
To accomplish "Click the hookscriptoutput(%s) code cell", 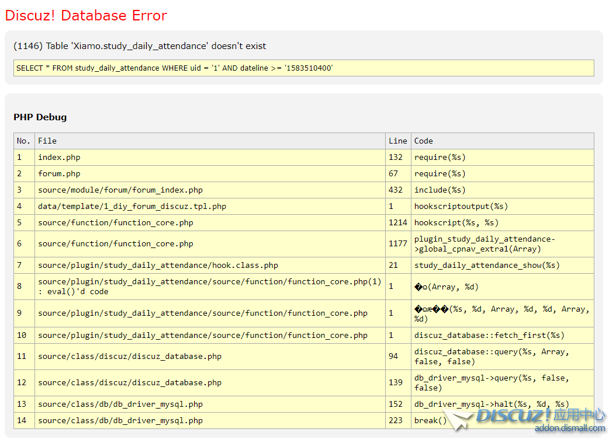I will point(461,207).
